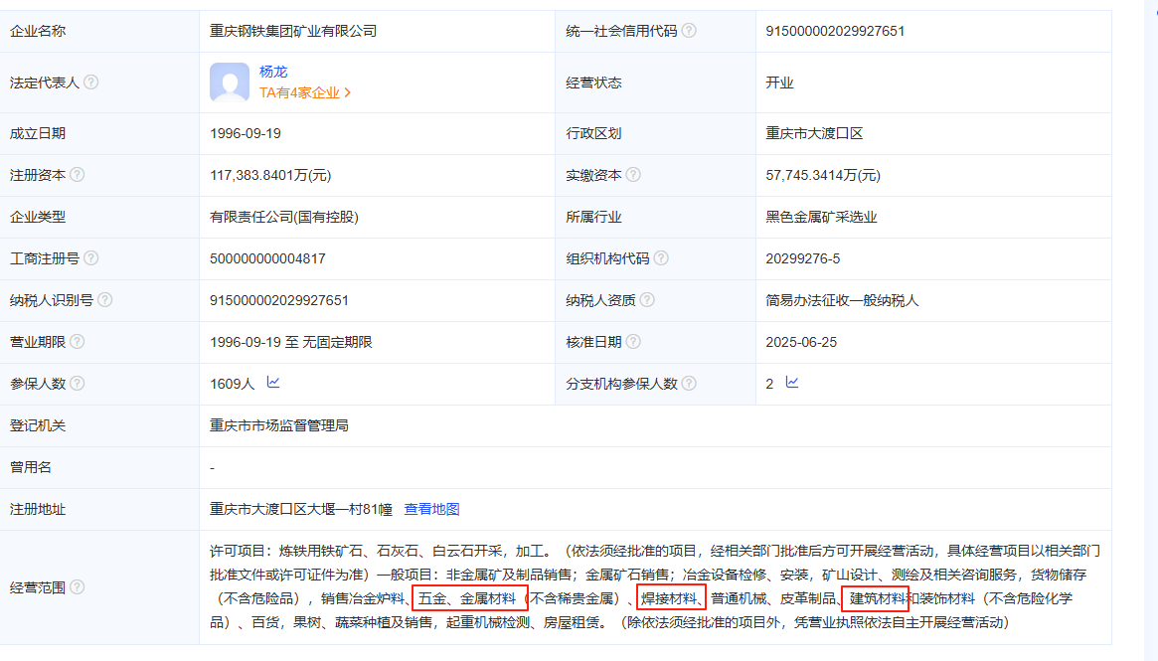This screenshot has width=1158, height=661.
Task: Select industry 黑色金属矿采选业
Action: (821, 217)
